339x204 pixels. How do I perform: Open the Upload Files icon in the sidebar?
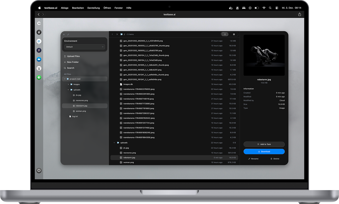coord(65,56)
